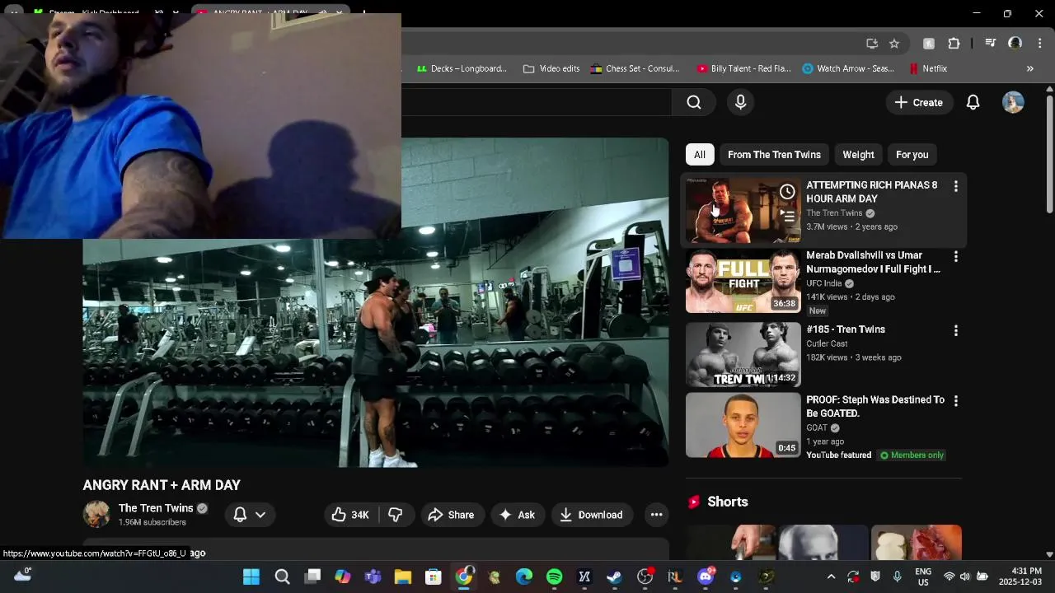The image size is (1055, 593).
Task: Open the clock and date panel
Action: 1020,576
